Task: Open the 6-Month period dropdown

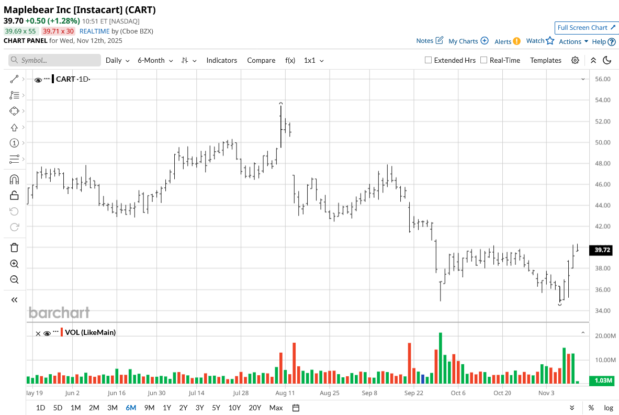Action: tap(155, 60)
